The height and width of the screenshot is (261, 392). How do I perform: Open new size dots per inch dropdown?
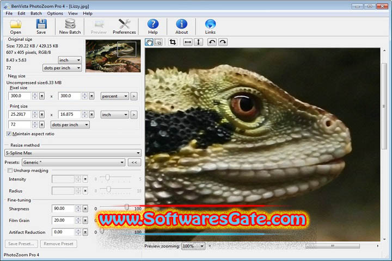[x=70, y=125]
